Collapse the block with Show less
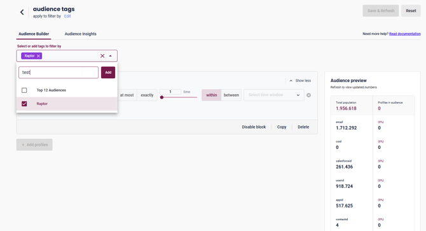Image resolution: width=426 pixels, height=231 pixels. click(300, 81)
